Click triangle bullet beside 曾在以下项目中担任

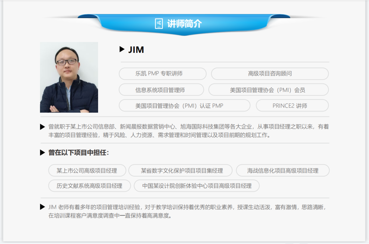click(x=42, y=152)
